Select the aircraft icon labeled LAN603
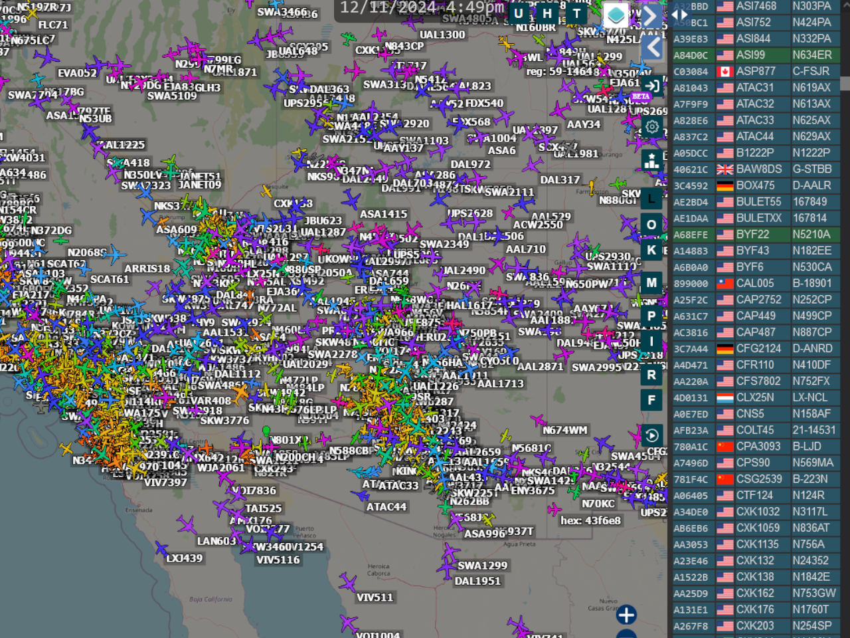Viewport: 850px width, 638px height. coord(188,526)
